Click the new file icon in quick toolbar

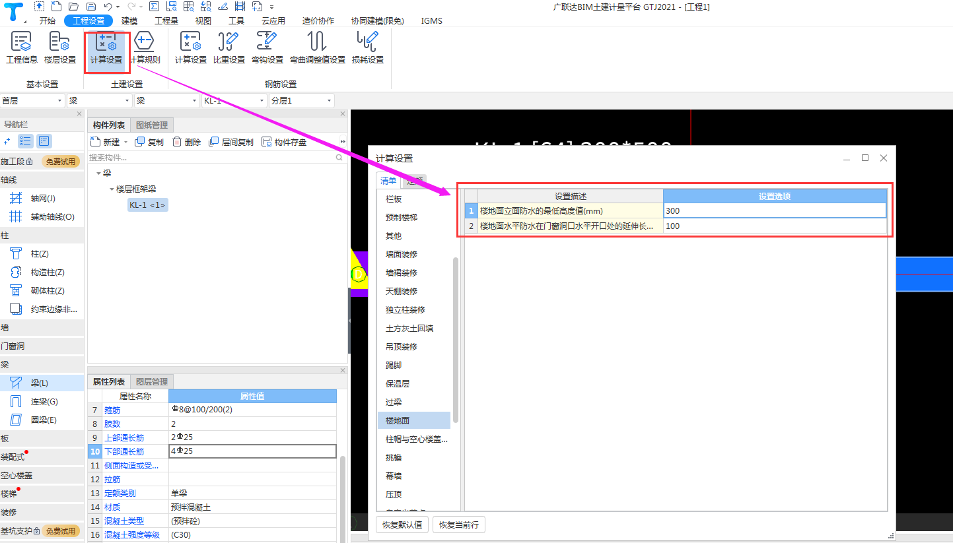[56, 7]
